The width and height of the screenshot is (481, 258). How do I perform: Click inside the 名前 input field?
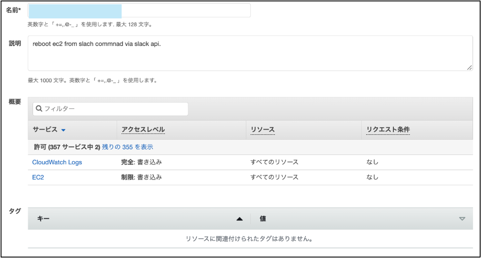137,10
